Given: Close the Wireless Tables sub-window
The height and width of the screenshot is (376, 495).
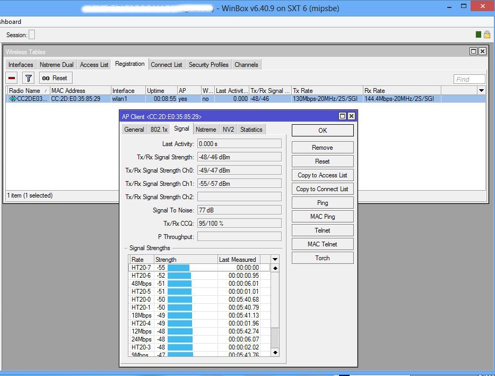Looking at the screenshot, I should [x=482, y=51].
